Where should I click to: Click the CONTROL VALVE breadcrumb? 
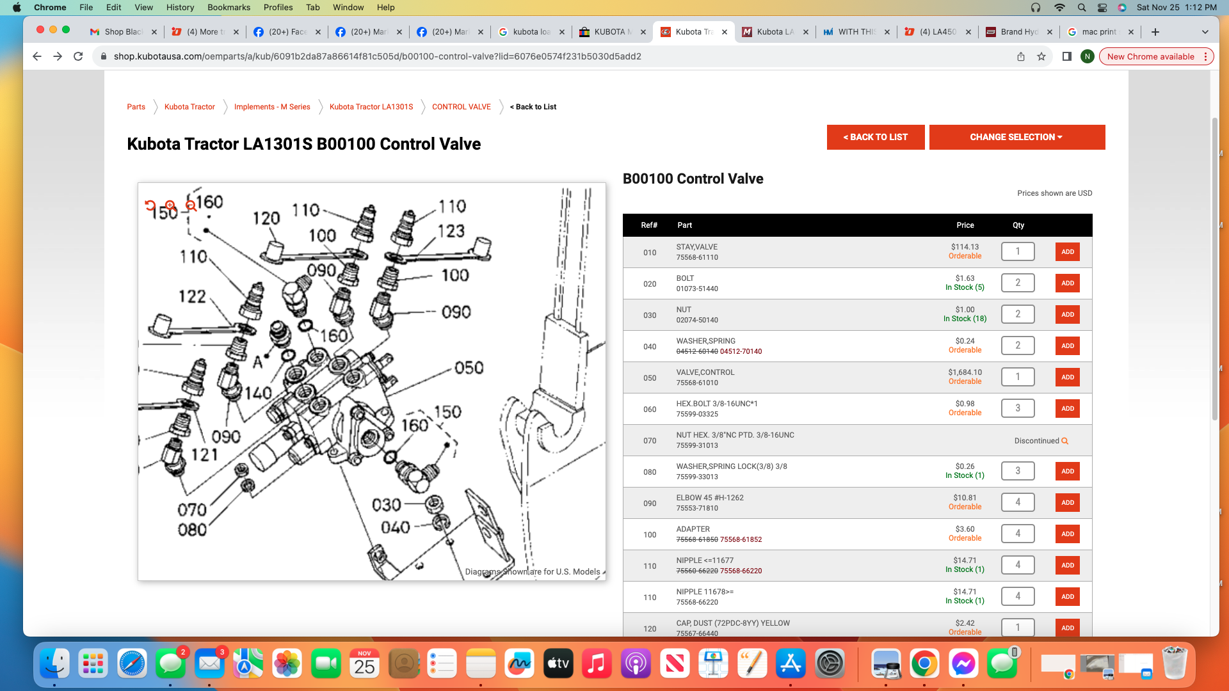click(x=462, y=107)
